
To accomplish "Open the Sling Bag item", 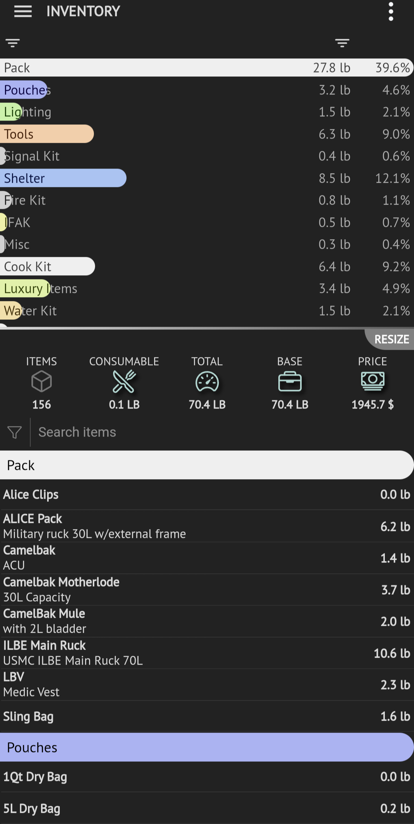I will click(x=207, y=716).
